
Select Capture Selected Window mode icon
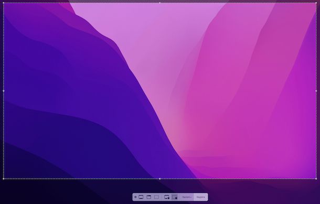[x=149, y=197]
